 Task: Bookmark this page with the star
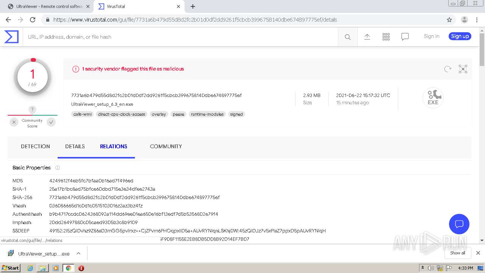pos(449,20)
